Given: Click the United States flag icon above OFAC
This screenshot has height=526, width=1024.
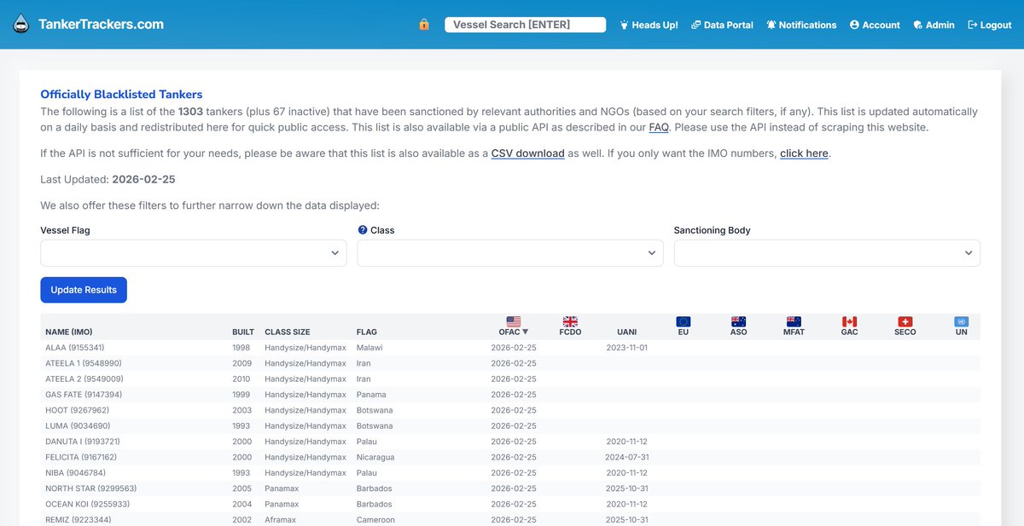Looking at the screenshot, I should (513, 321).
